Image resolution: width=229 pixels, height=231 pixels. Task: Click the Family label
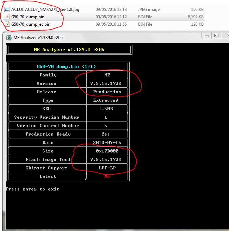click(x=48, y=75)
